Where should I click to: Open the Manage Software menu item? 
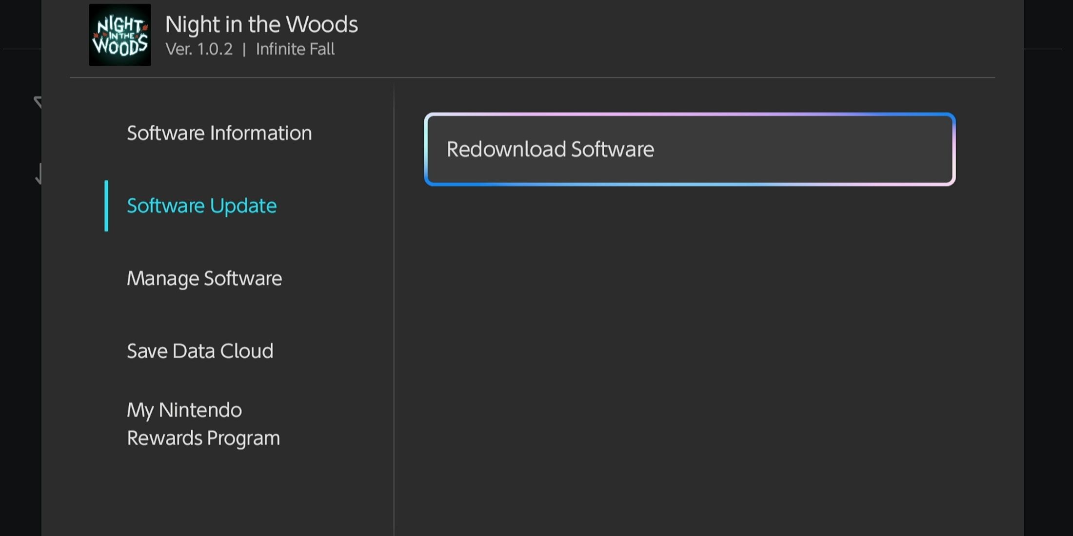coord(204,278)
